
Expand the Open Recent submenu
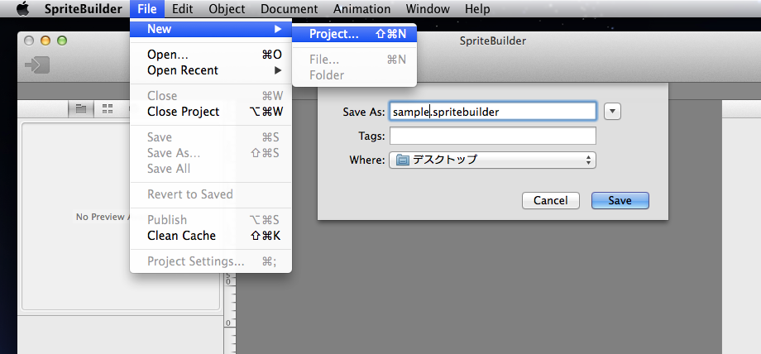211,70
